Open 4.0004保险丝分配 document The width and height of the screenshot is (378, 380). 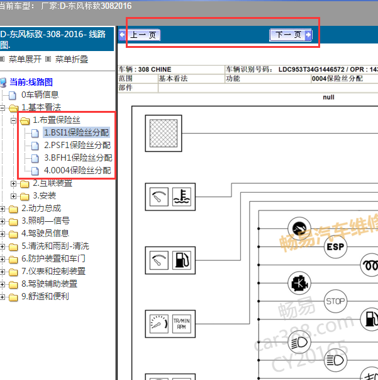point(77,170)
